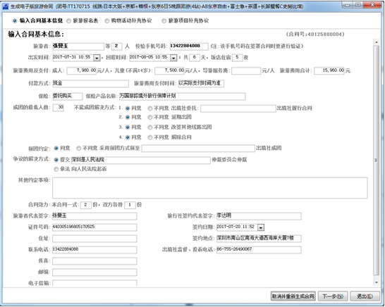The width and height of the screenshot is (385, 307).
Task: Click the traveler count field showing 2
Action: (116, 46)
